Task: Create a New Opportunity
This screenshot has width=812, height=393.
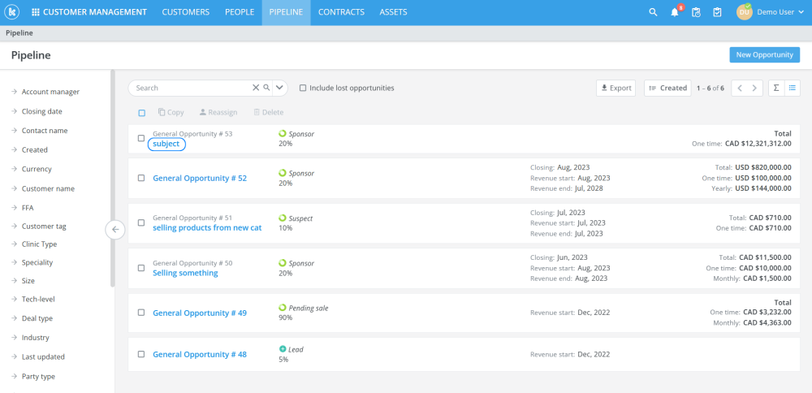Action: (765, 55)
